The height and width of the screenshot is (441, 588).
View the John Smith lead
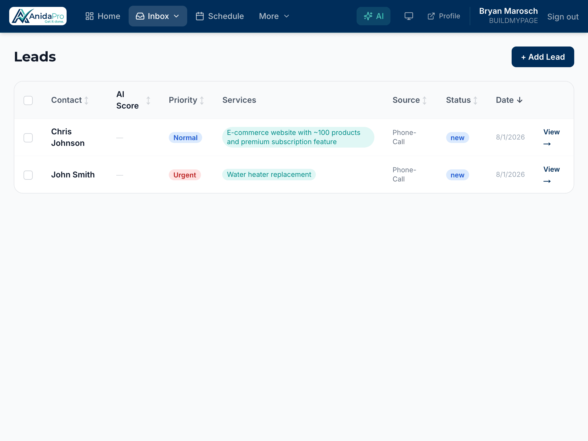point(551,175)
